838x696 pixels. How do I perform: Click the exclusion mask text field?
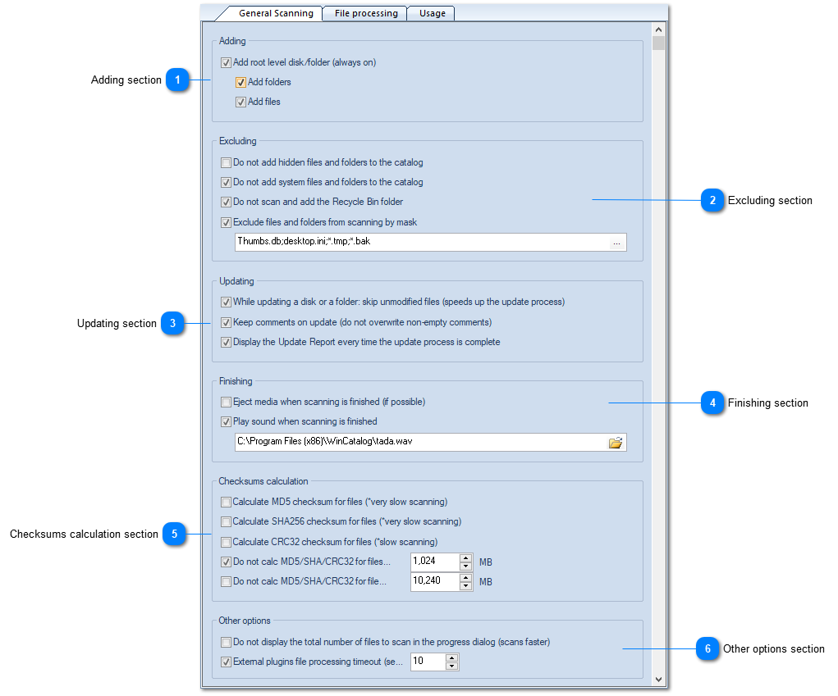point(419,243)
